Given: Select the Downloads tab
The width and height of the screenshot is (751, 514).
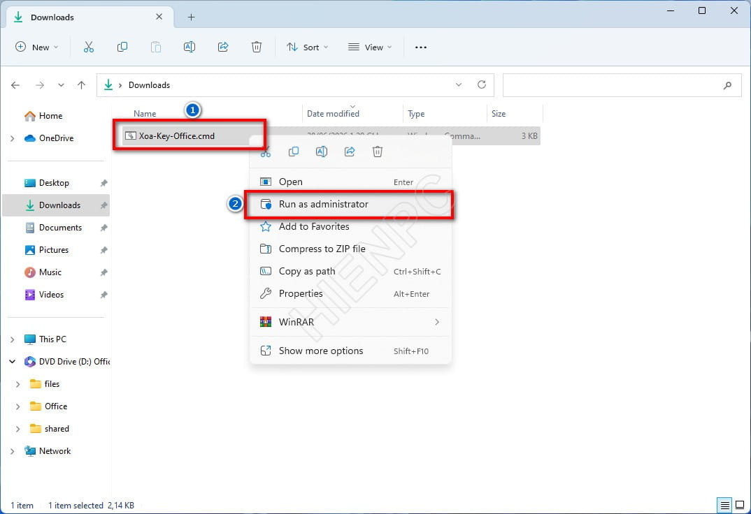Looking at the screenshot, I should pyautogui.click(x=89, y=17).
